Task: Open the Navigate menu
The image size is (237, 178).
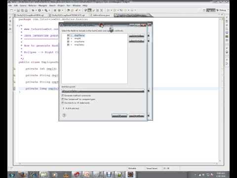Action: (42, 5)
